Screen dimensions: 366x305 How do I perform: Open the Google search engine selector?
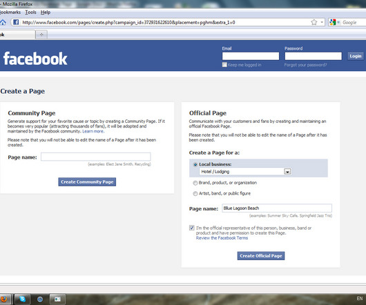pyautogui.click(x=334, y=22)
